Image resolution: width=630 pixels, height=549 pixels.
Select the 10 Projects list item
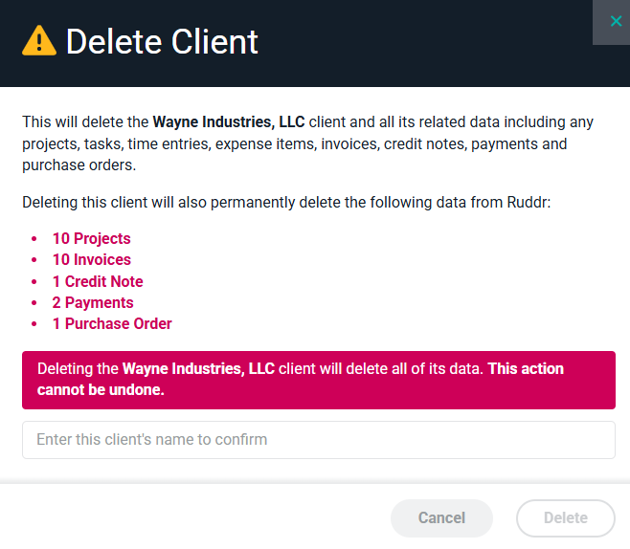pos(91,238)
